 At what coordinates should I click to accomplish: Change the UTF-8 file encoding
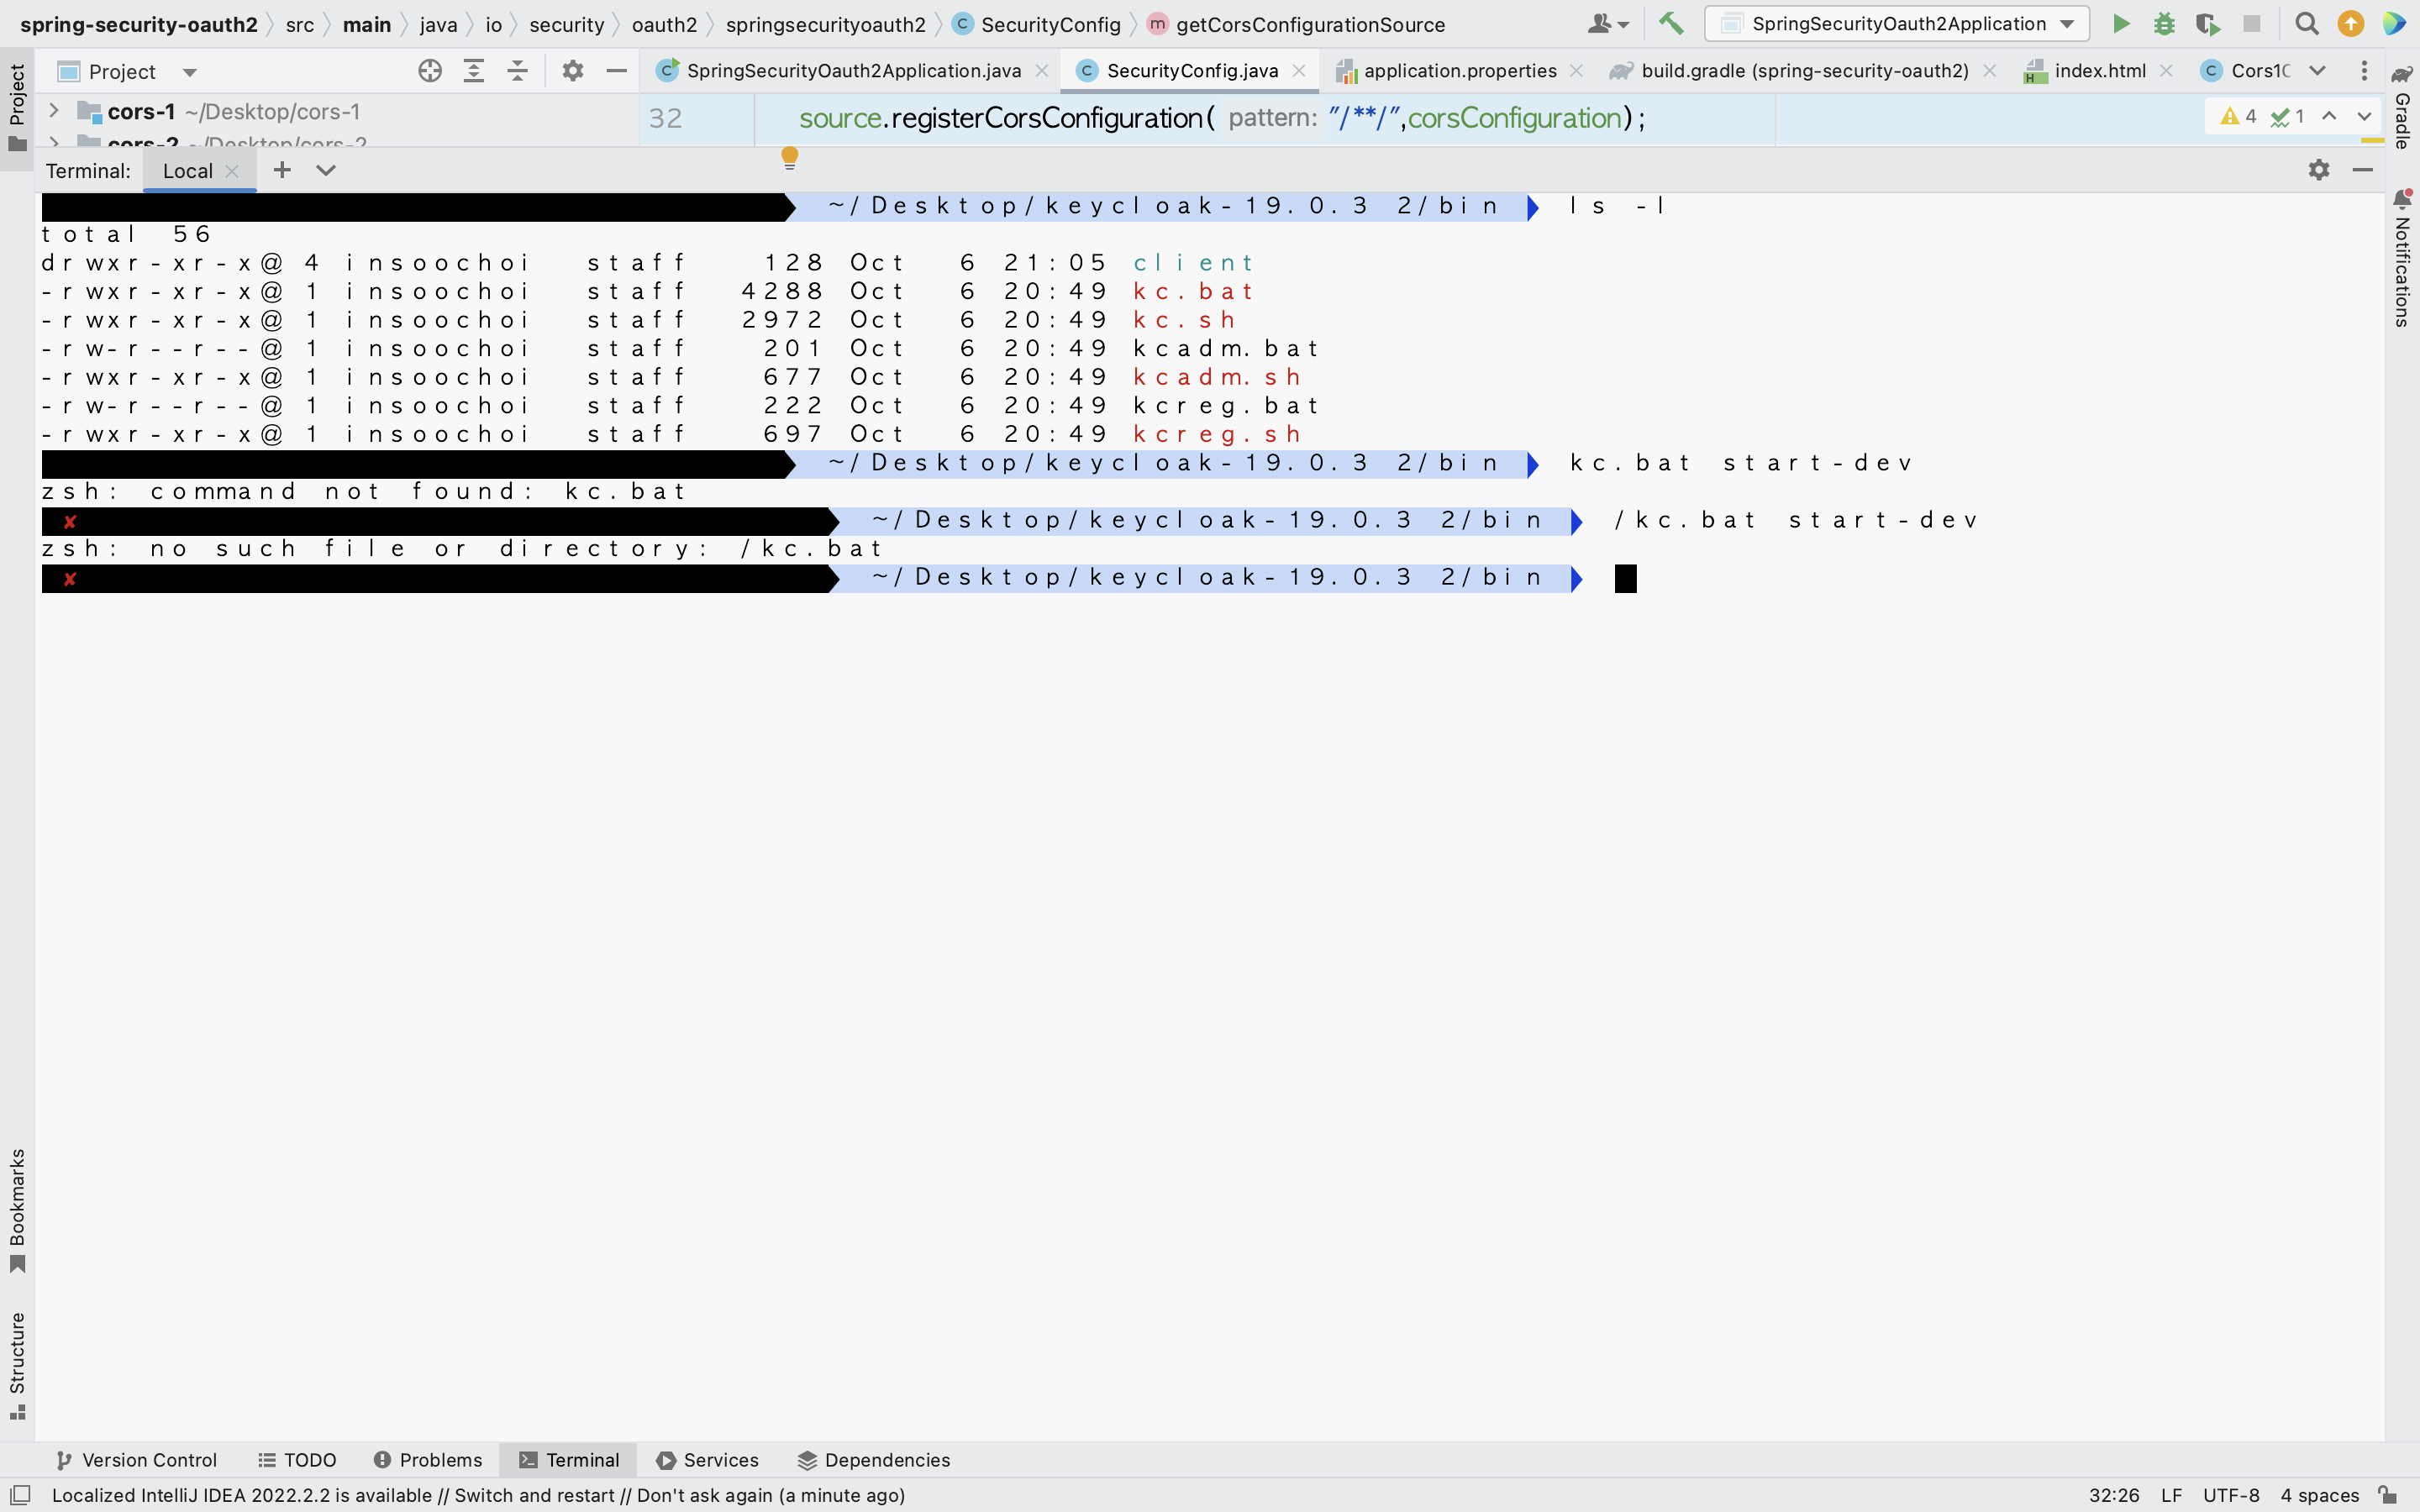[x=2231, y=1495]
